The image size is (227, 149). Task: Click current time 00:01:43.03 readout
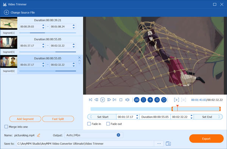coord(199,100)
